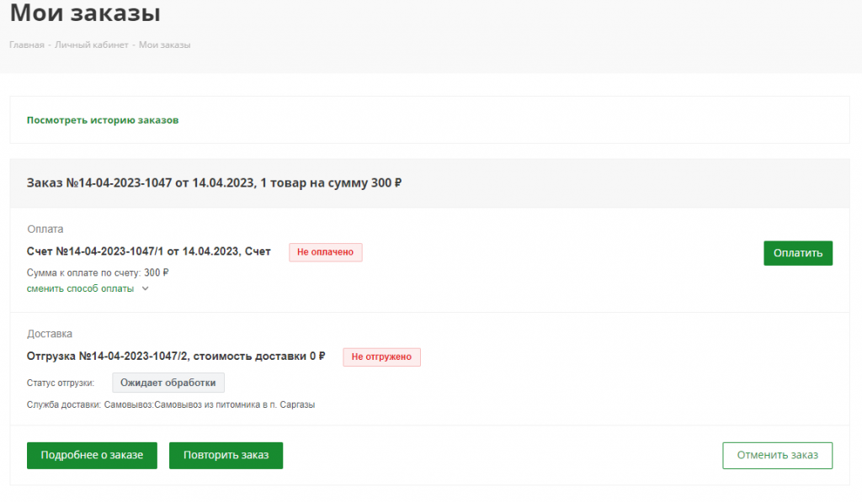The image size is (862, 502).
Task: Click the red 'Не оплачено' status badge
Action: point(325,252)
